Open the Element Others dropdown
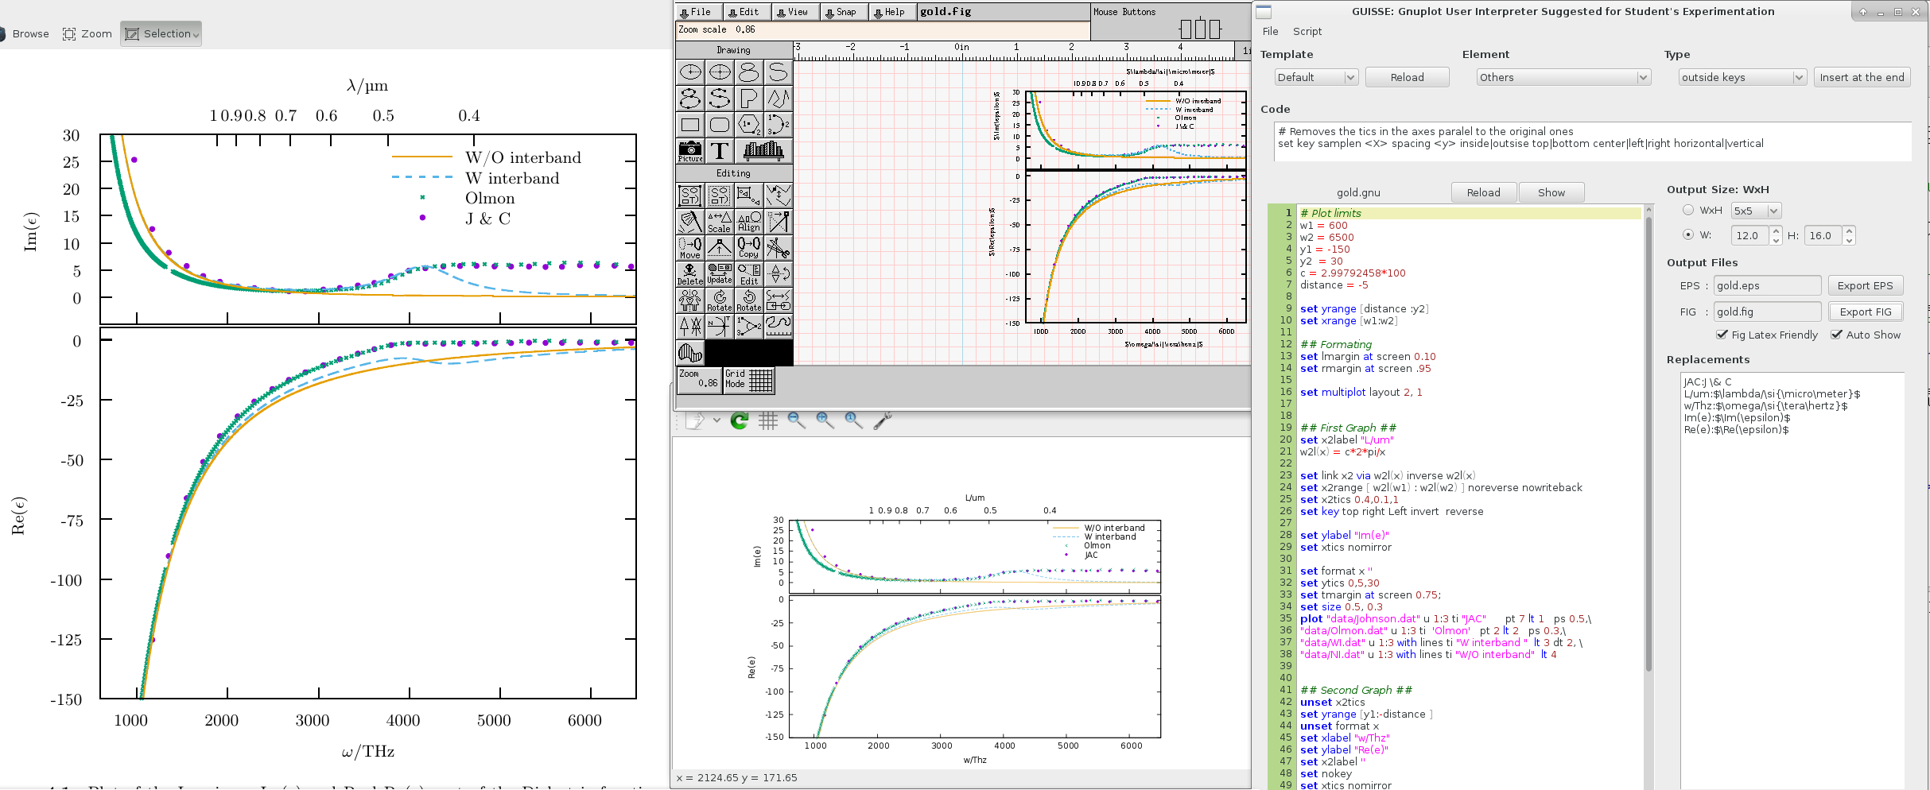Image resolution: width=1930 pixels, height=790 pixels. coord(1563,77)
